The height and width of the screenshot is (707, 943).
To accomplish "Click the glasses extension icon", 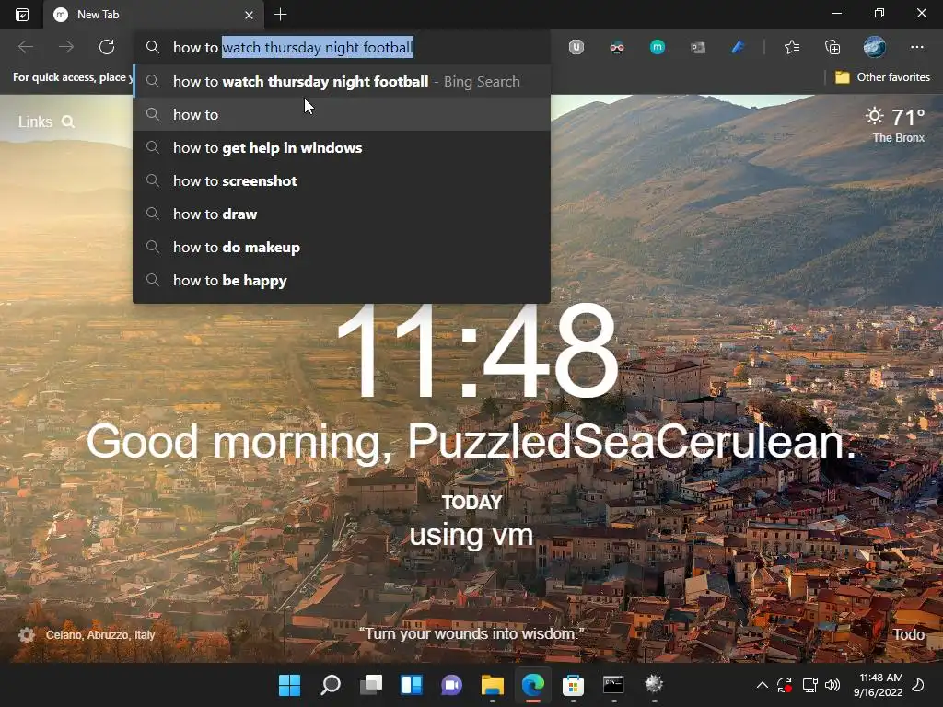I will click(617, 48).
